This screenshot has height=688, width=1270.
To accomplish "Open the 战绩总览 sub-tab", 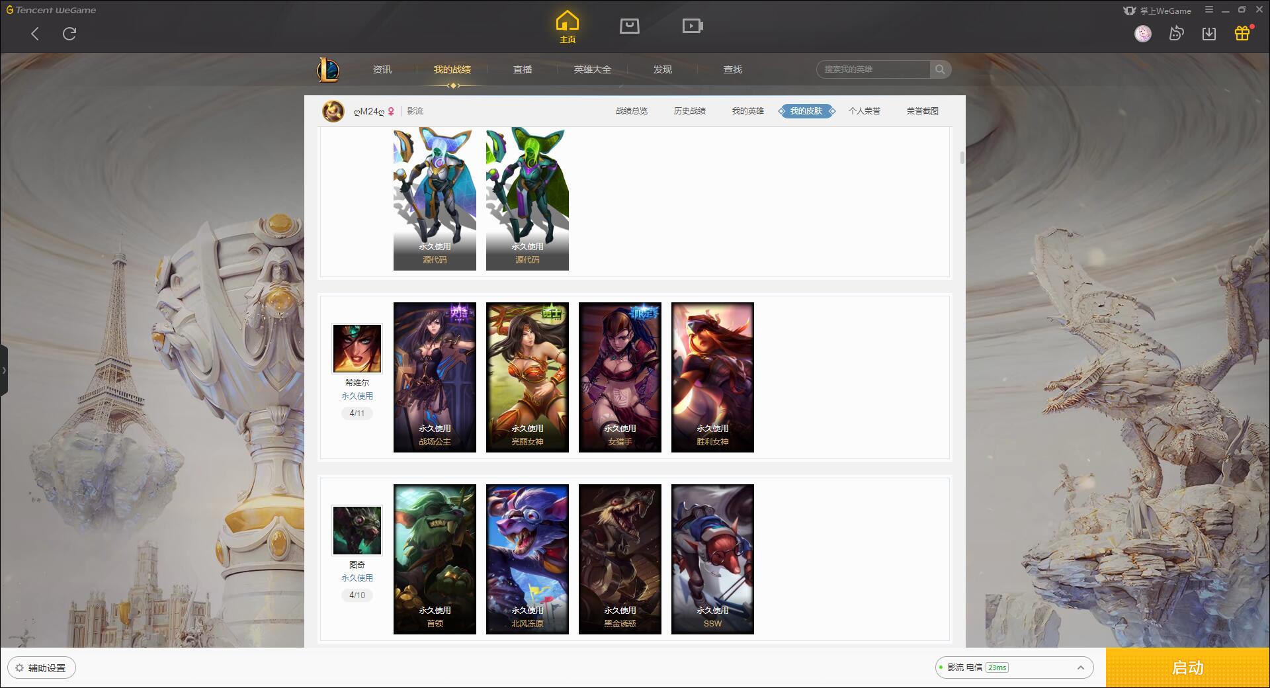I will 632,111.
